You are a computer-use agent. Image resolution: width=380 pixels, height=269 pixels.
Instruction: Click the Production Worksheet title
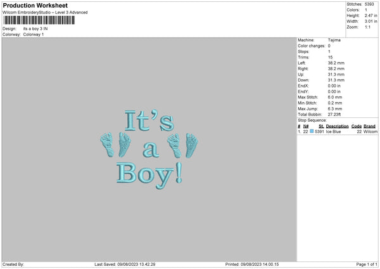point(35,6)
